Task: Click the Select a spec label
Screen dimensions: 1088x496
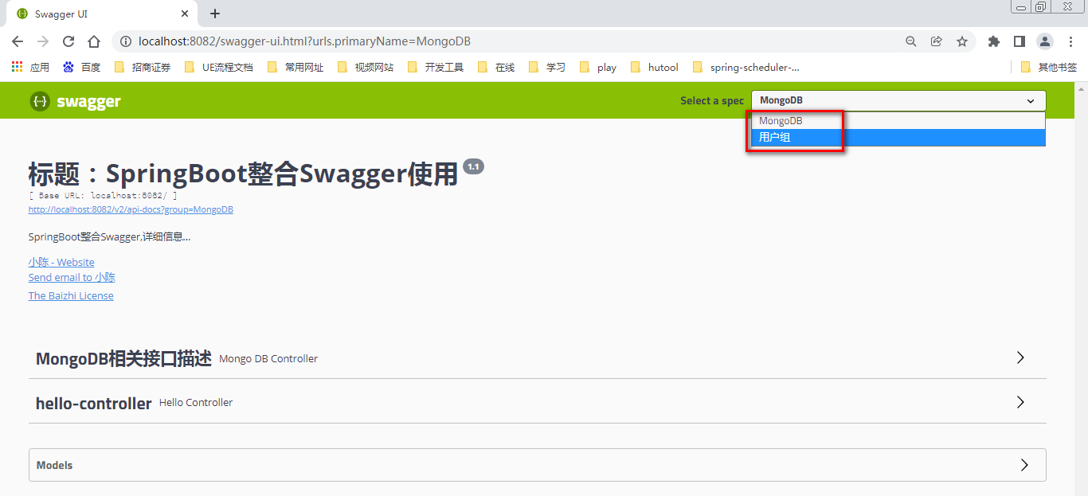Action: [x=712, y=100]
